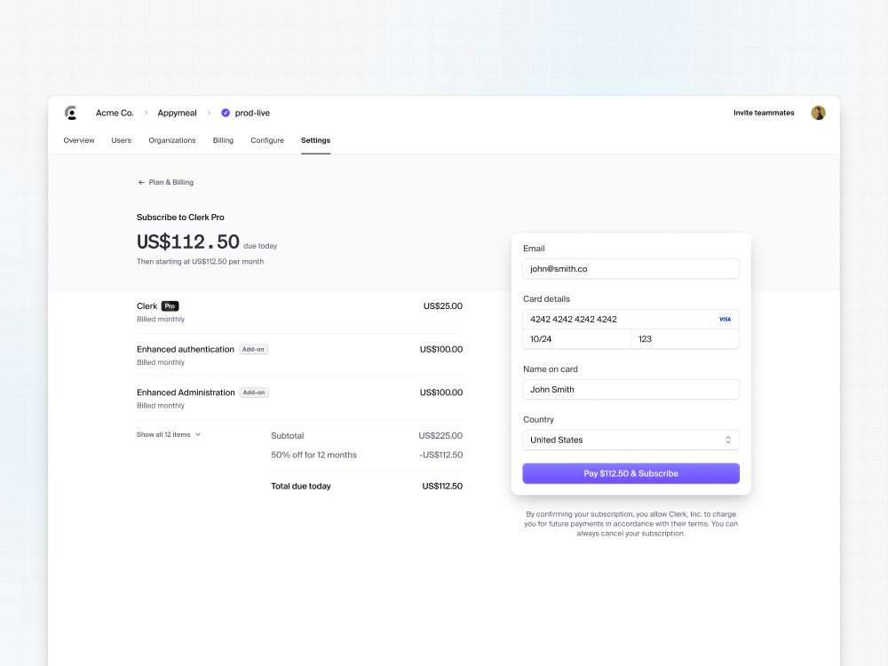Image resolution: width=888 pixels, height=666 pixels.
Task: Click the CVC field showing 123
Action: (x=686, y=339)
